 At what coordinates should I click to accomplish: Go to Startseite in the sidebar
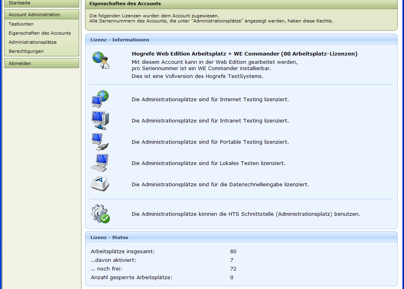[x=19, y=3]
